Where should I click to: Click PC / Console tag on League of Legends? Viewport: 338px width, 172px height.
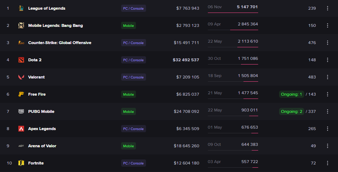133,8
